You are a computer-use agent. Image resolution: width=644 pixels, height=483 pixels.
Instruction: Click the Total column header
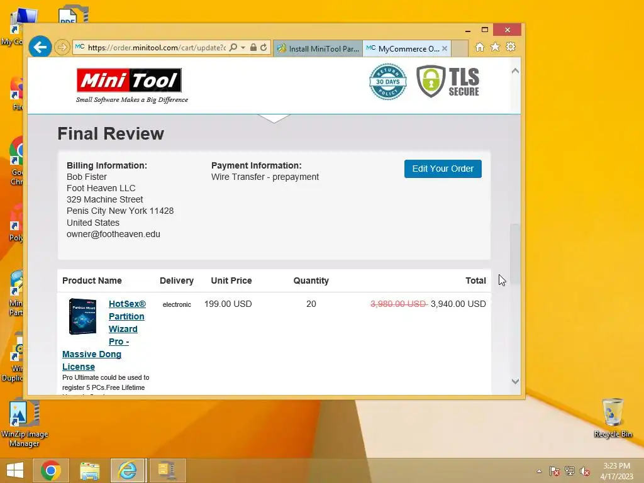[475, 280]
